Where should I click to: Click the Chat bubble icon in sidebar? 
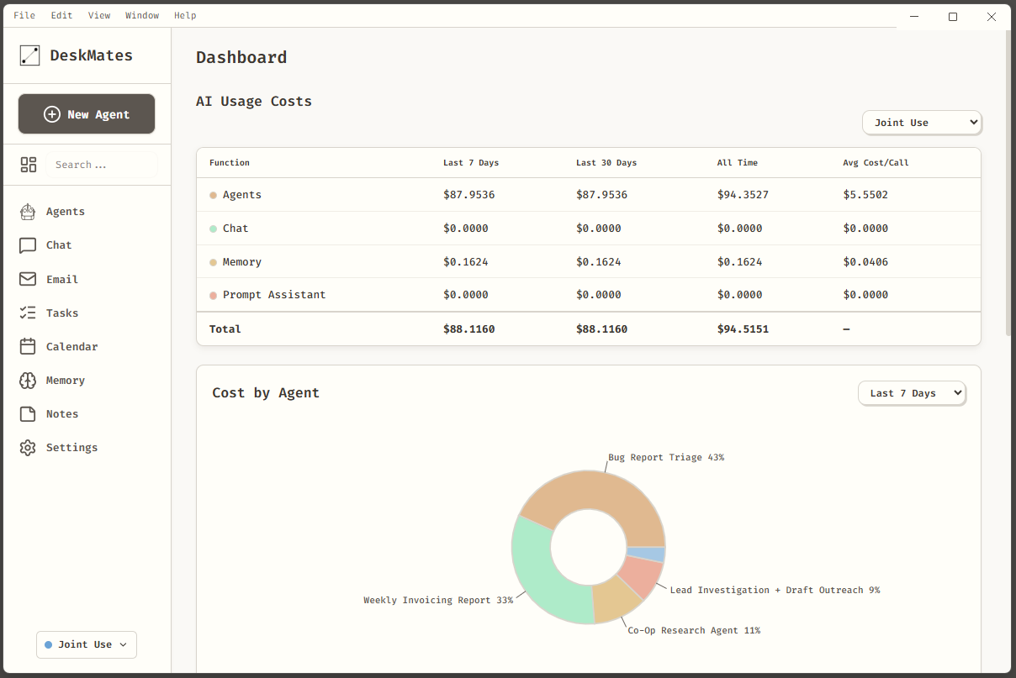[28, 245]
